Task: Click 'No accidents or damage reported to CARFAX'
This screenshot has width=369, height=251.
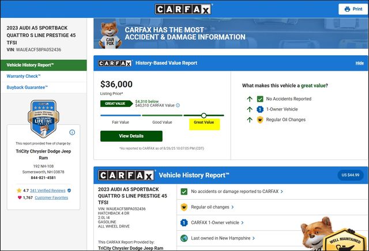Action: 235,192
